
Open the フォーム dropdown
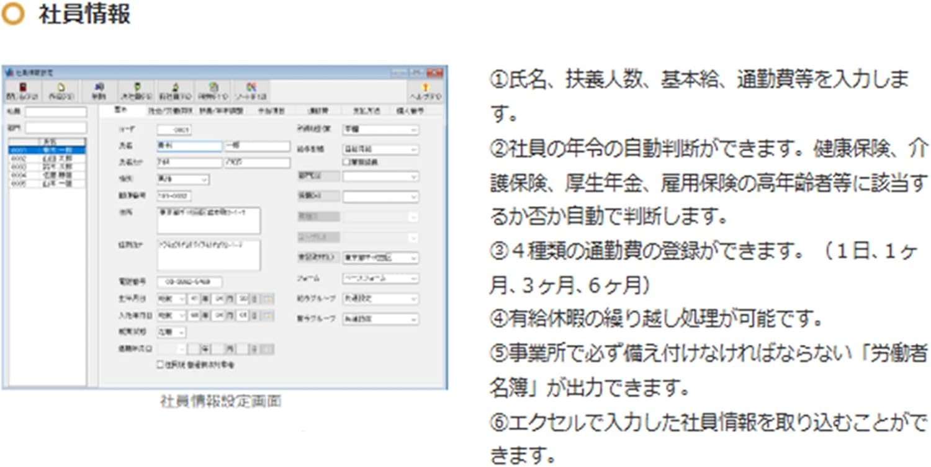click(380, 278)
